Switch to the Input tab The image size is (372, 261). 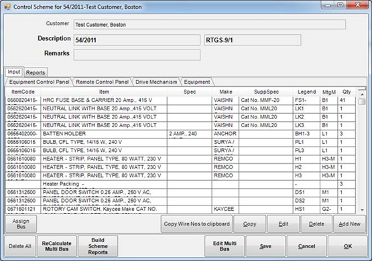click(14, 72)
